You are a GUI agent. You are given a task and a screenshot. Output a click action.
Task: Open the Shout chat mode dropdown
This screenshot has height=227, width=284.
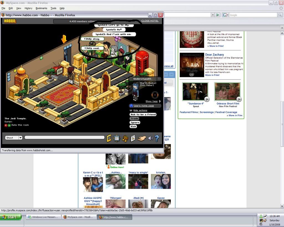[20, 138]
